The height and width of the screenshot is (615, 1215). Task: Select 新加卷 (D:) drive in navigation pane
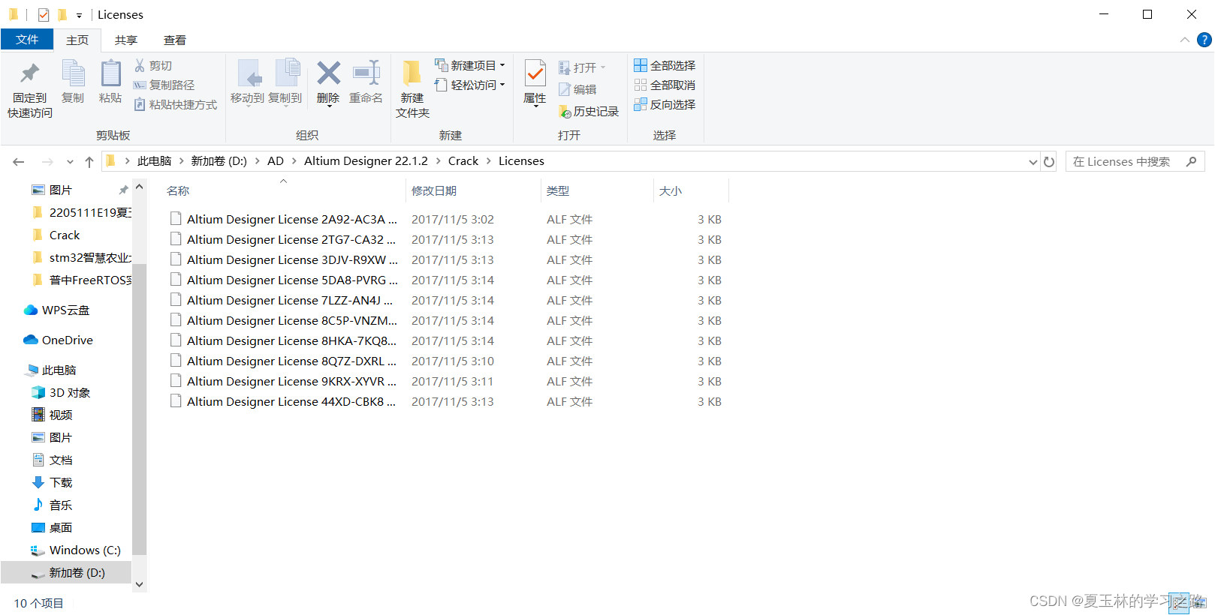pos(66,572)
